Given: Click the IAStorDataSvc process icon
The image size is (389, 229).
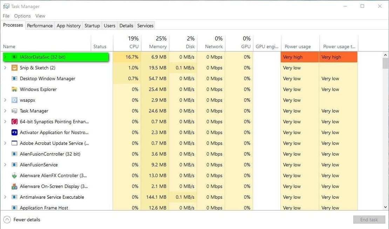Looking at the screenshot, I should [x=14, y=57].
